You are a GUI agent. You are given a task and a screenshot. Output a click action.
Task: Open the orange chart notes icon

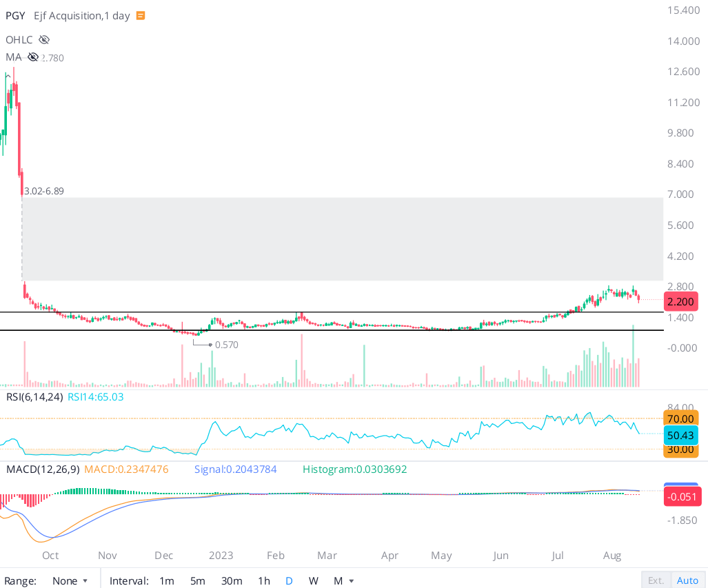[141, 14]
